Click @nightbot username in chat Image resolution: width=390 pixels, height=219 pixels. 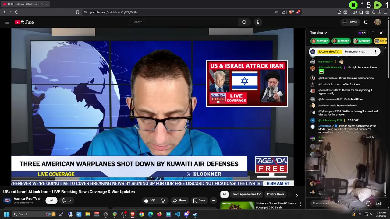click(324, 126)
